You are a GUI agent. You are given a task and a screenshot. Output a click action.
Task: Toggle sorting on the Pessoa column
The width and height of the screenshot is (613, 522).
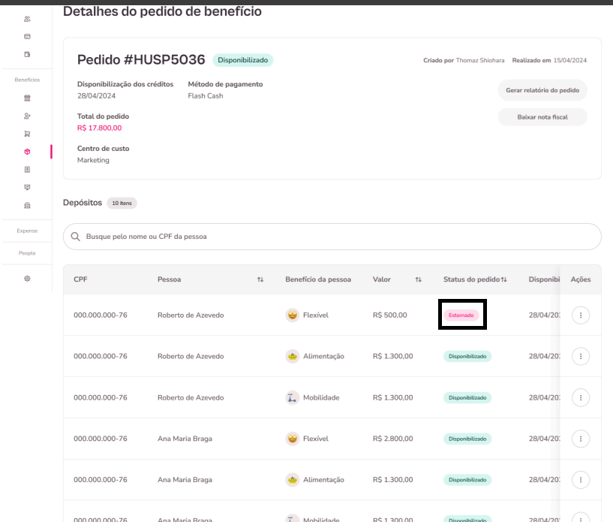[x=260, y=279]
